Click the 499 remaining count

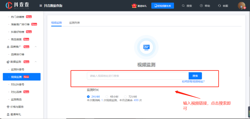tap(136, 100)
